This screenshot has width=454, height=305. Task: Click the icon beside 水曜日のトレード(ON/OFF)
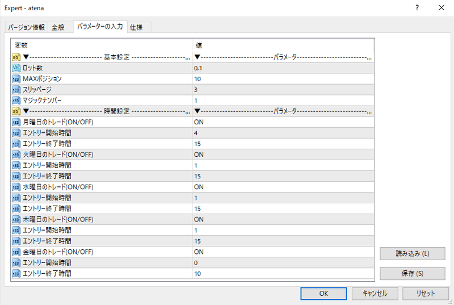(x=16, y=187)
